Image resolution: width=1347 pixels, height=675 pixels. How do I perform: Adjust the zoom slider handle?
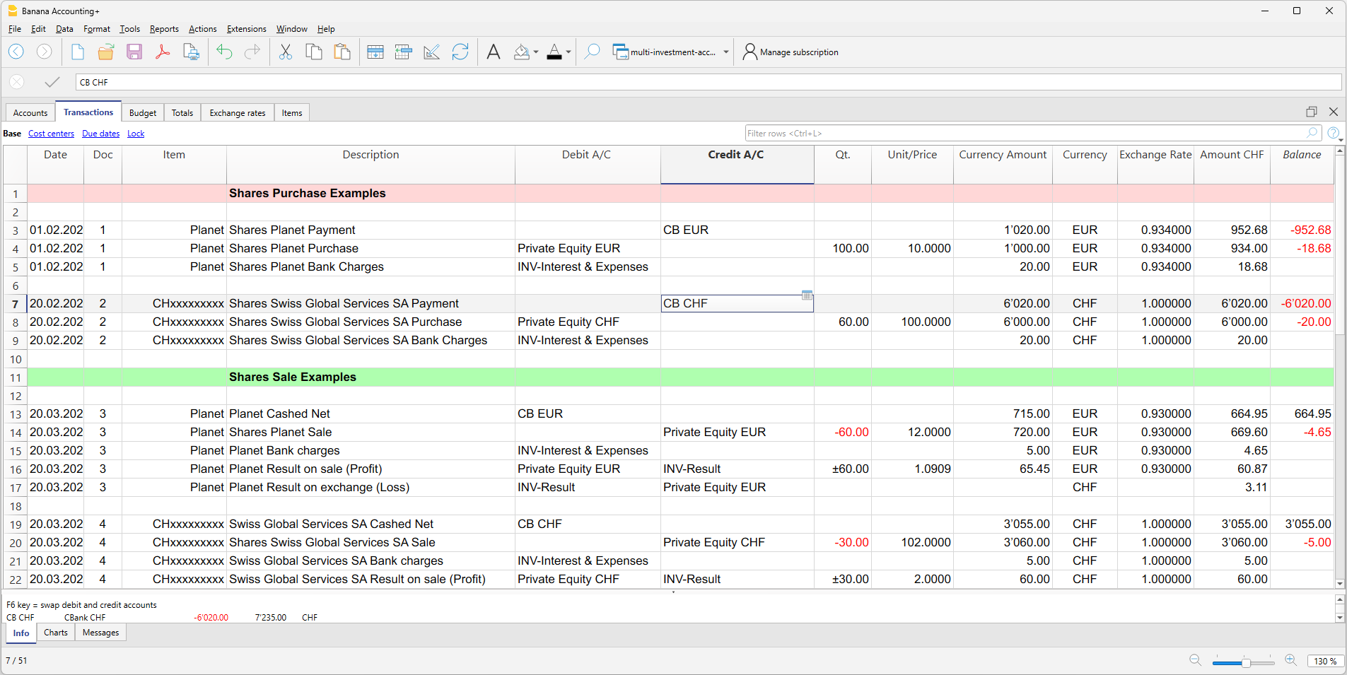[x=1246, y=662]
